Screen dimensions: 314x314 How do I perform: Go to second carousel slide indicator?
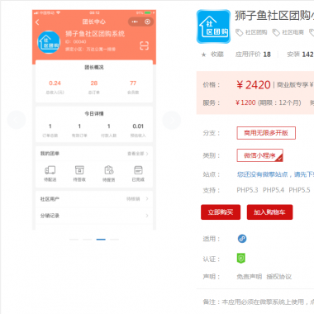pos(88,240)
